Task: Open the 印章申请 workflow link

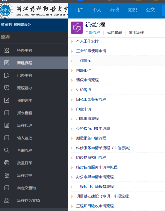Action: tap(84, 109)
